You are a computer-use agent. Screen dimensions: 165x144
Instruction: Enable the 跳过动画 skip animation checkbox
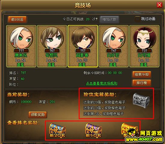137,19
